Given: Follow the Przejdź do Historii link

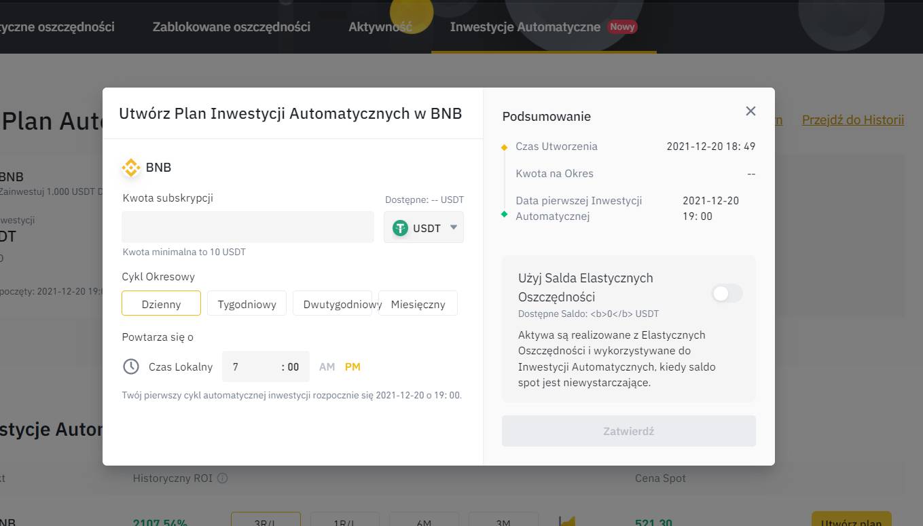Looking at the screenshot, I should (x=852, y=120).
